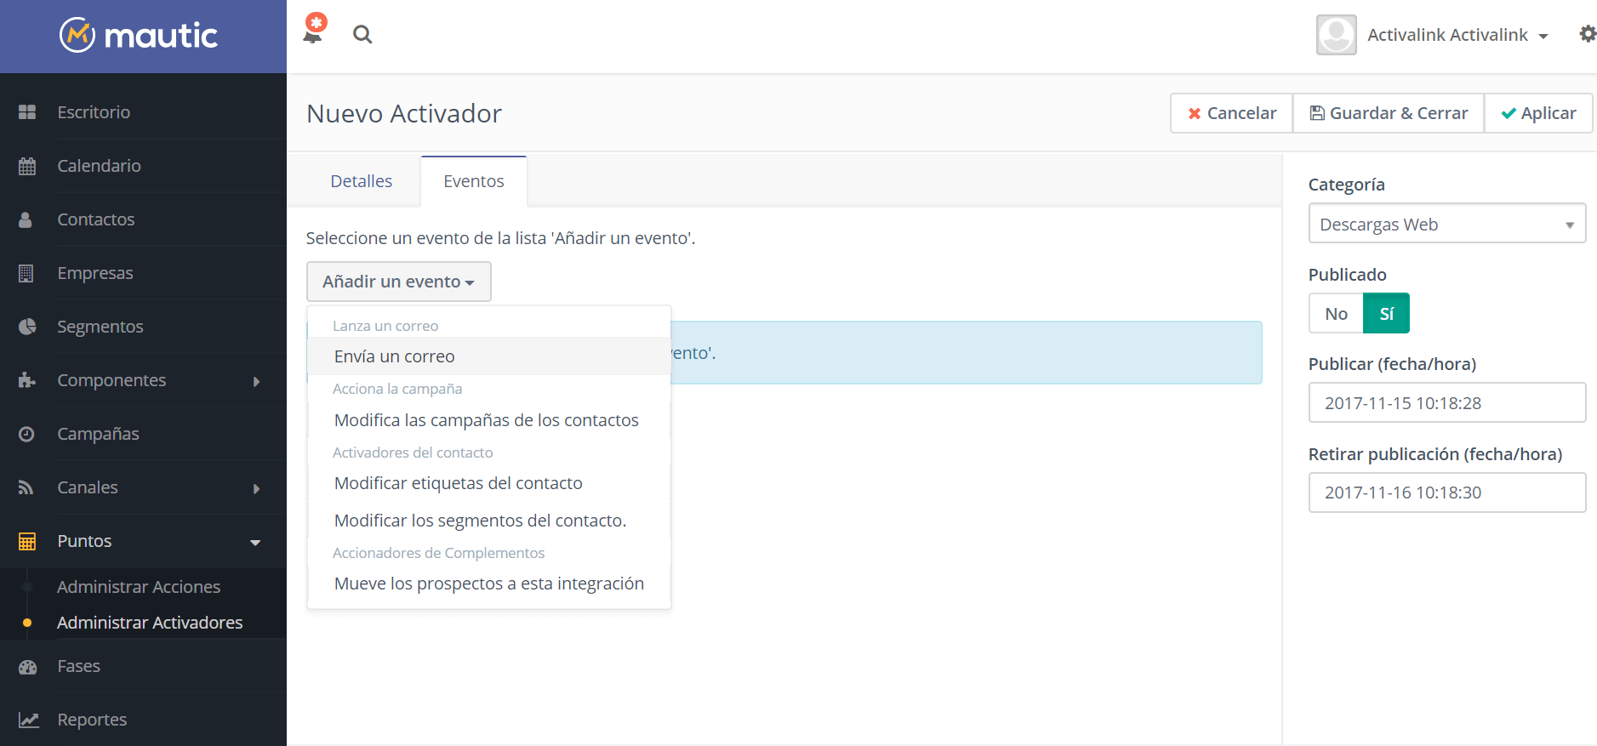The height and width of the screenshot is (746, 1597).
Task: Open the Categoría dropdown
Action: click(1446, 225)
